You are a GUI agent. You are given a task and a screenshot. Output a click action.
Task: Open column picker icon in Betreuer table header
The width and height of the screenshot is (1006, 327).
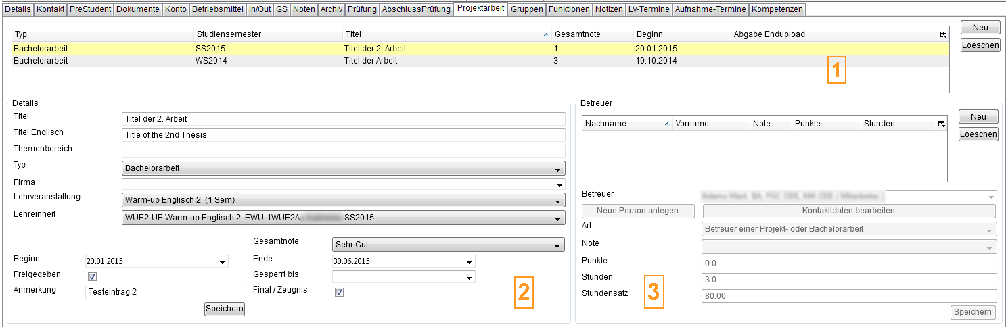point(940,124)
